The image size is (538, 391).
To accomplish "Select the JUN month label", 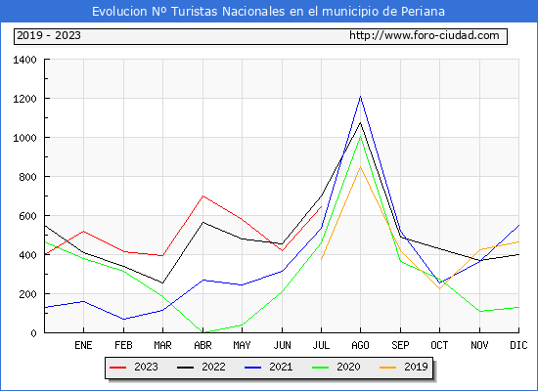I will [282, 345].
